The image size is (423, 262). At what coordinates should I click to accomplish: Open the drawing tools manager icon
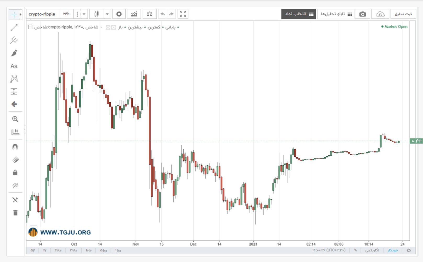coord(15,200)
